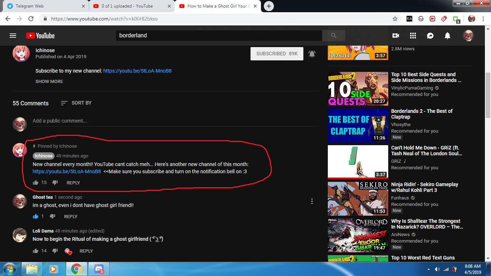Go forward with the browser forward arrow
This screenshot has width=491, height=276.
pos(19,19)
